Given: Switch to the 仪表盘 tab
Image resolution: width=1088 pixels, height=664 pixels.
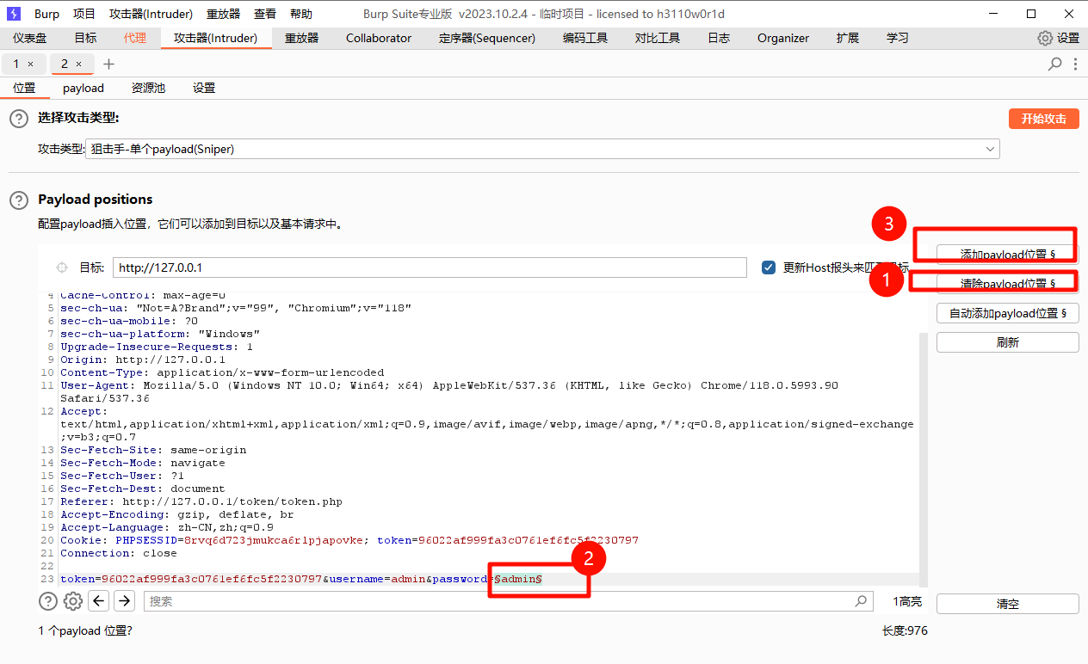Looking at the screenshot, I should click(30, 38).
